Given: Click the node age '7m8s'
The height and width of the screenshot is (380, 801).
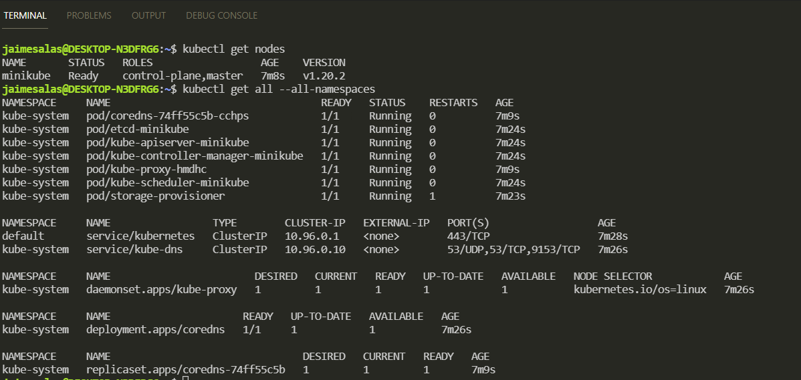Looking at the screenshot, I should coord(273,76).
